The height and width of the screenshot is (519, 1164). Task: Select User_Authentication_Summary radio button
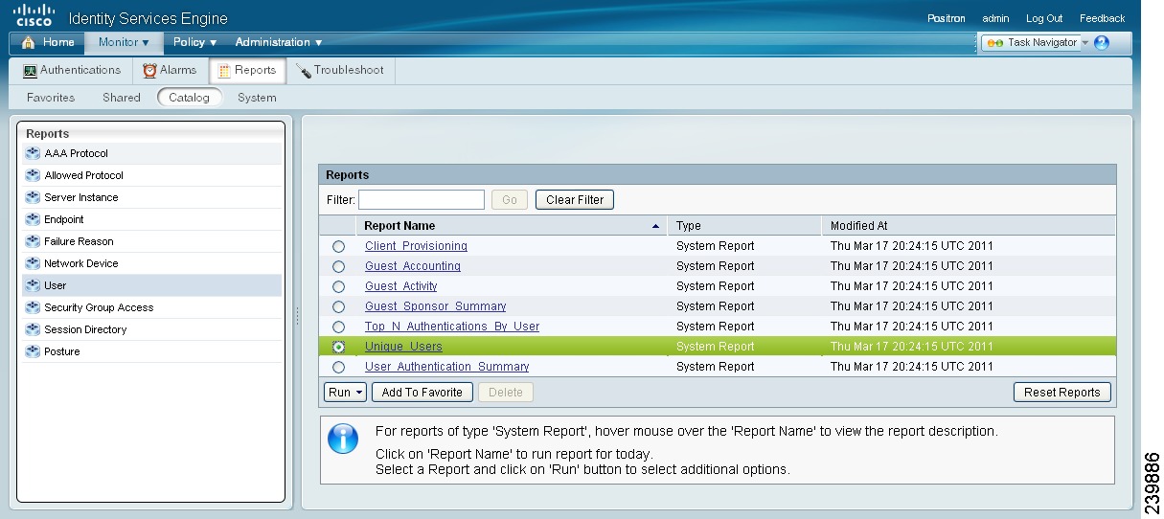338,368
